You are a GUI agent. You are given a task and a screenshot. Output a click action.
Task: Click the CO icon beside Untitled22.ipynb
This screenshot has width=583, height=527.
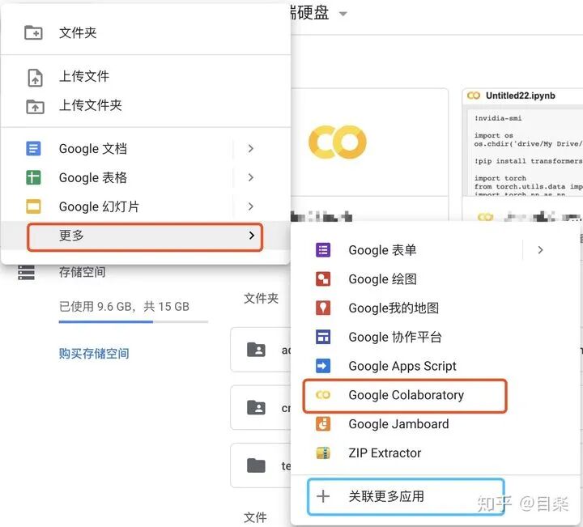474,96
